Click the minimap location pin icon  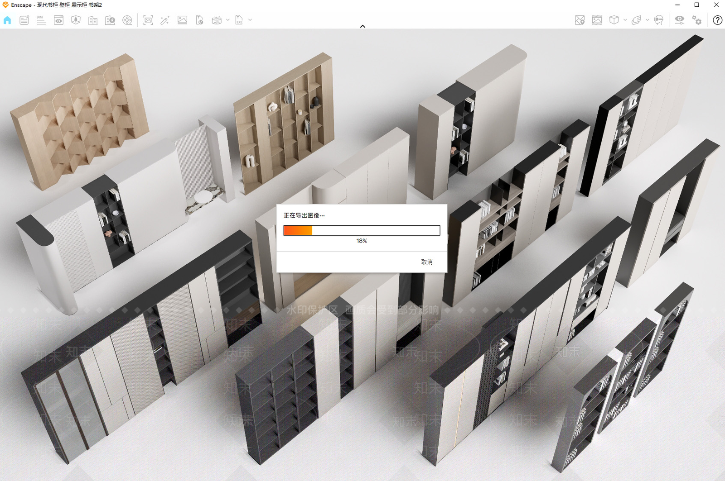pyautogui.click(x=580, y=20)
